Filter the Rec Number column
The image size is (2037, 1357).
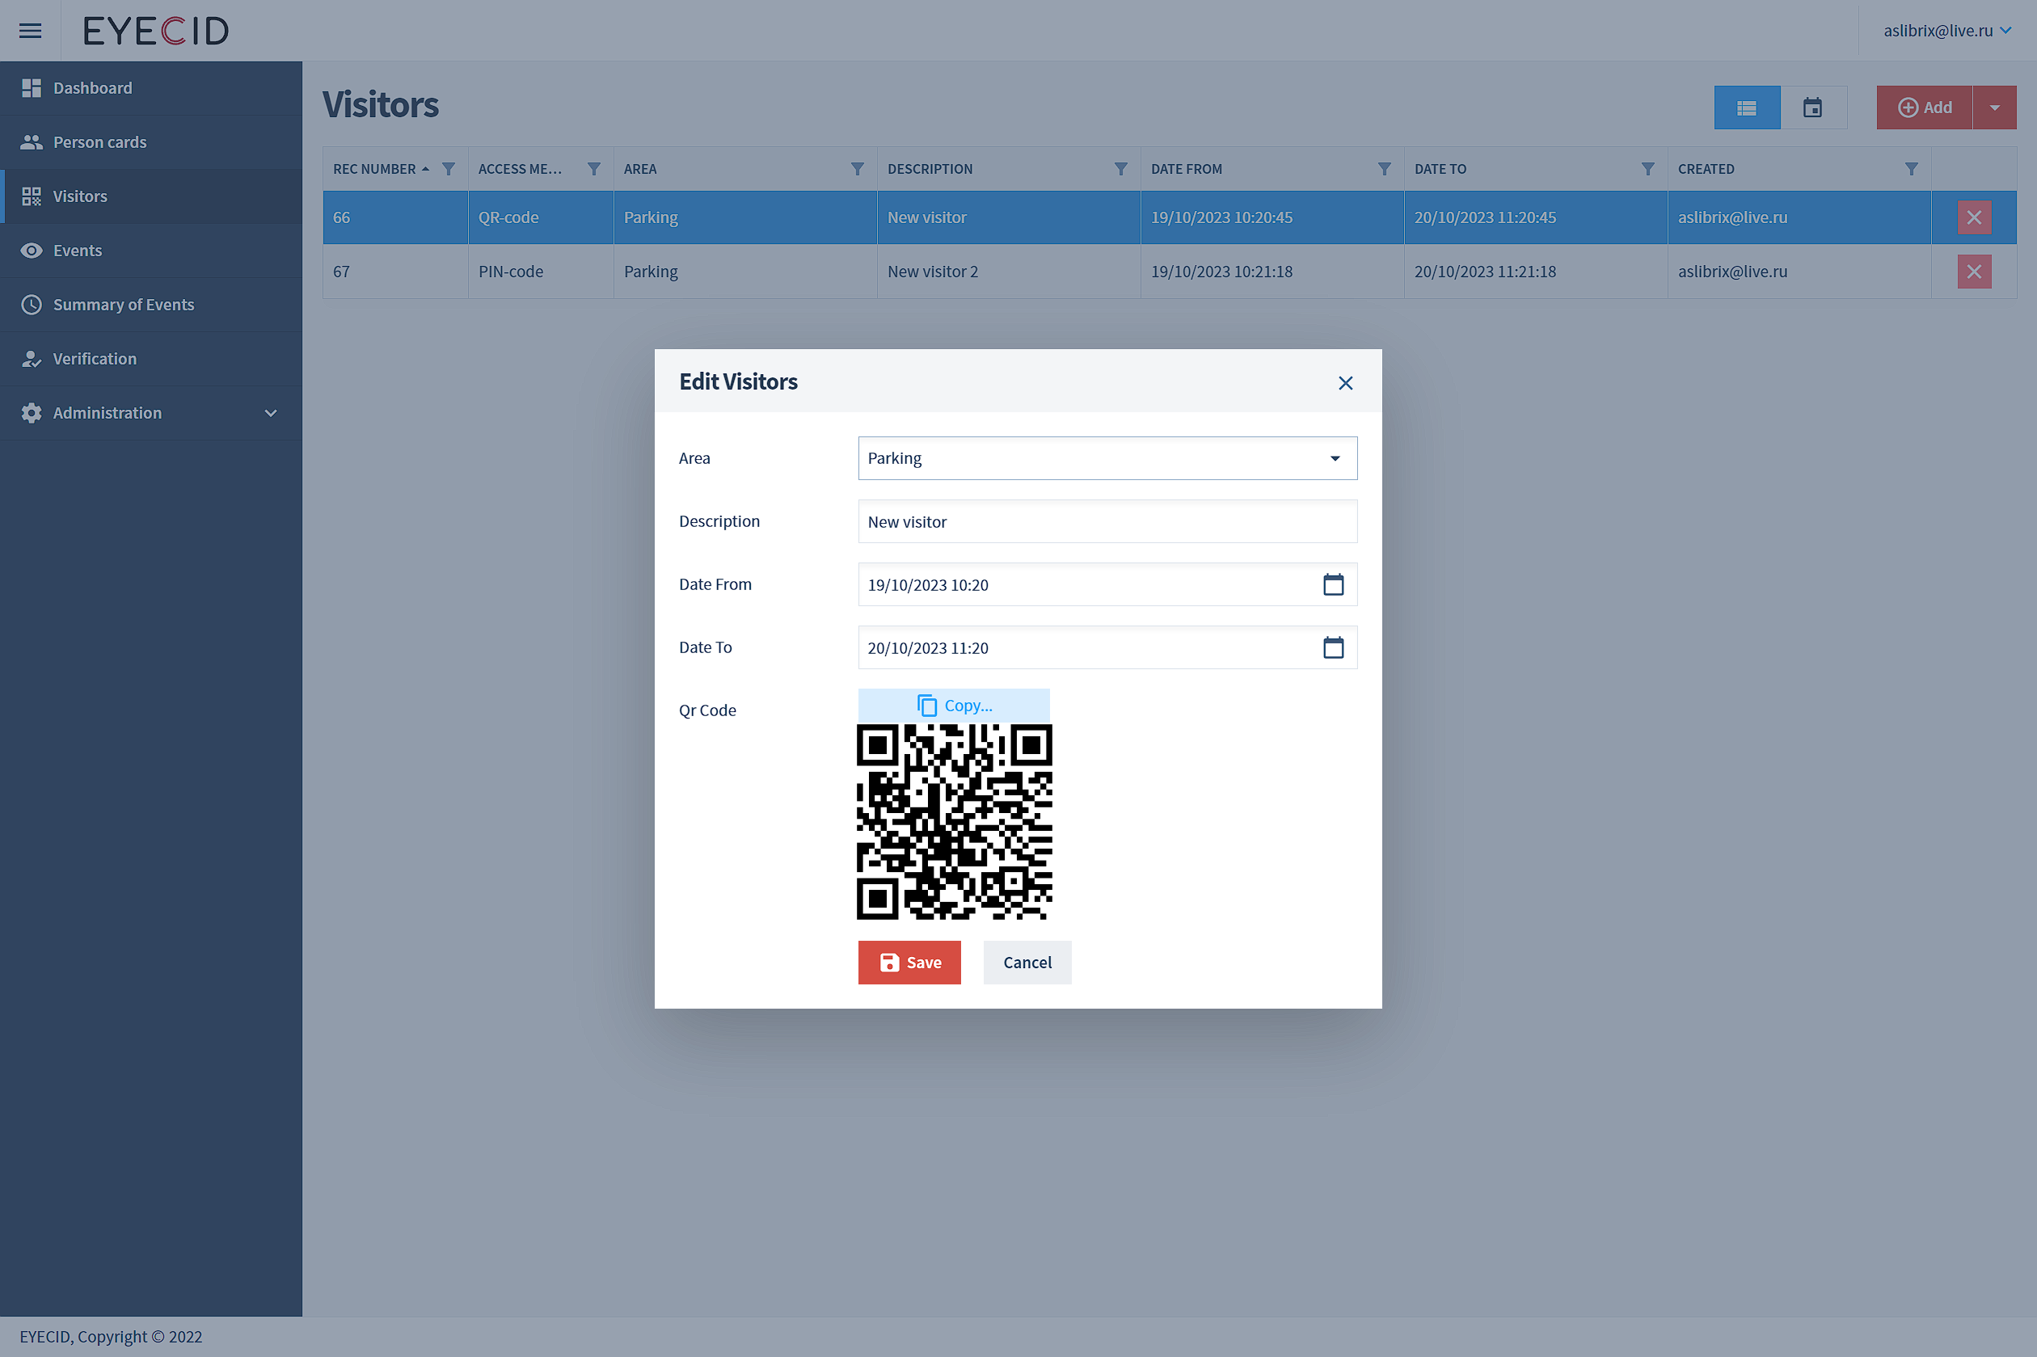coord(449,169)
